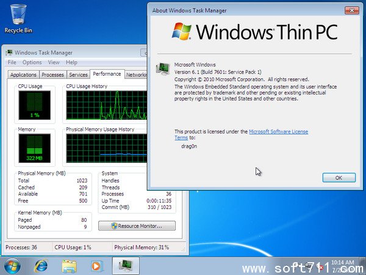Launch Internet Explorer from the taskbar
Viewport: 366px width, 275px height.
41,266
